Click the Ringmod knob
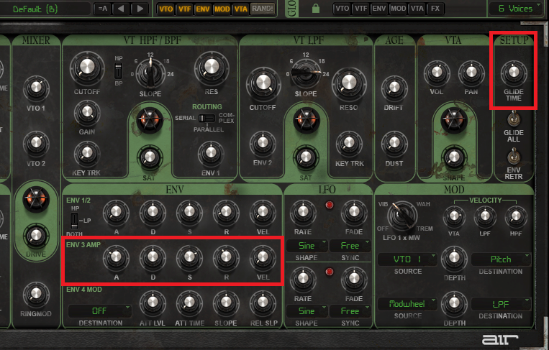This screenshot has width=549, height=350. (x=34, y=292)
